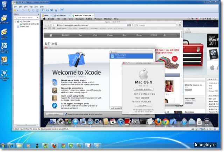Open System Preferences gear in dock
Screen dimensions: 224x152
[135, 122]
